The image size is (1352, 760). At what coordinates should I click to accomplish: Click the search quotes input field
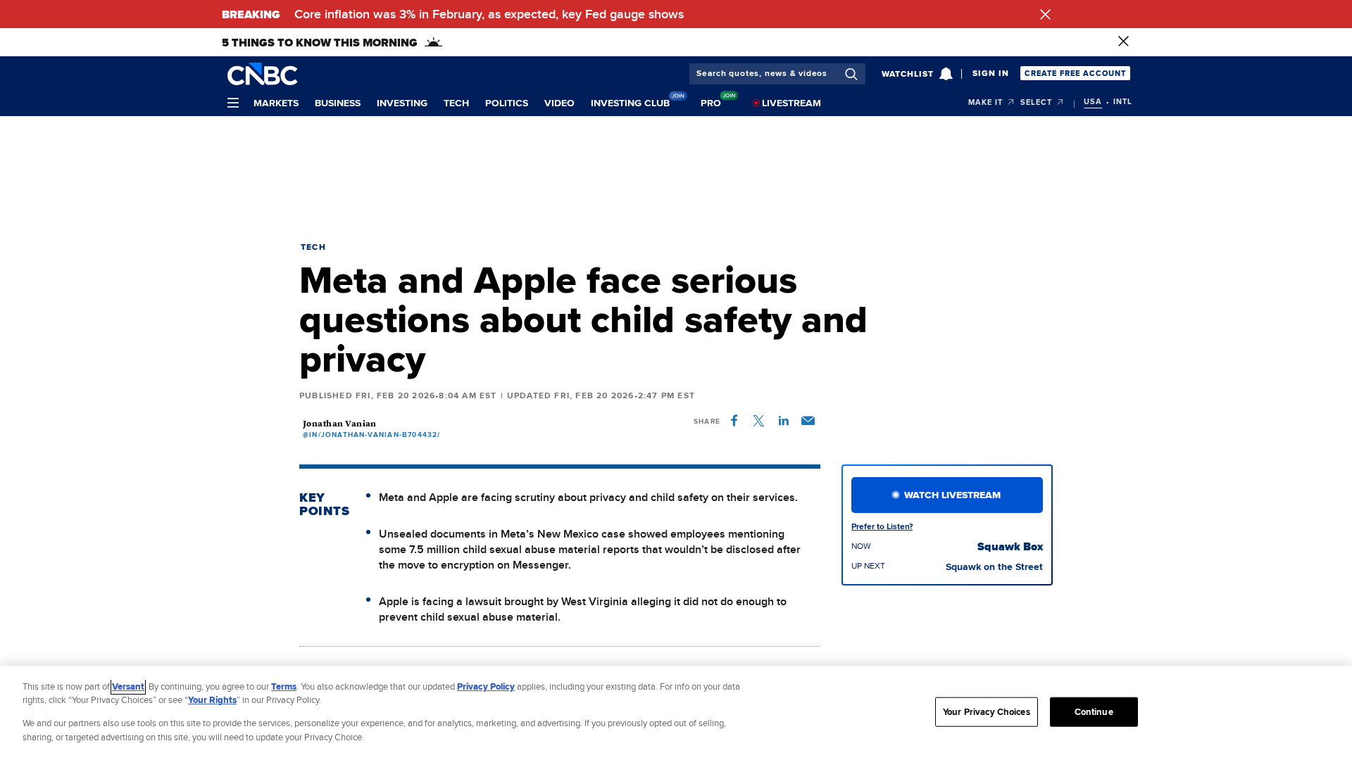[x=763, y=74]
